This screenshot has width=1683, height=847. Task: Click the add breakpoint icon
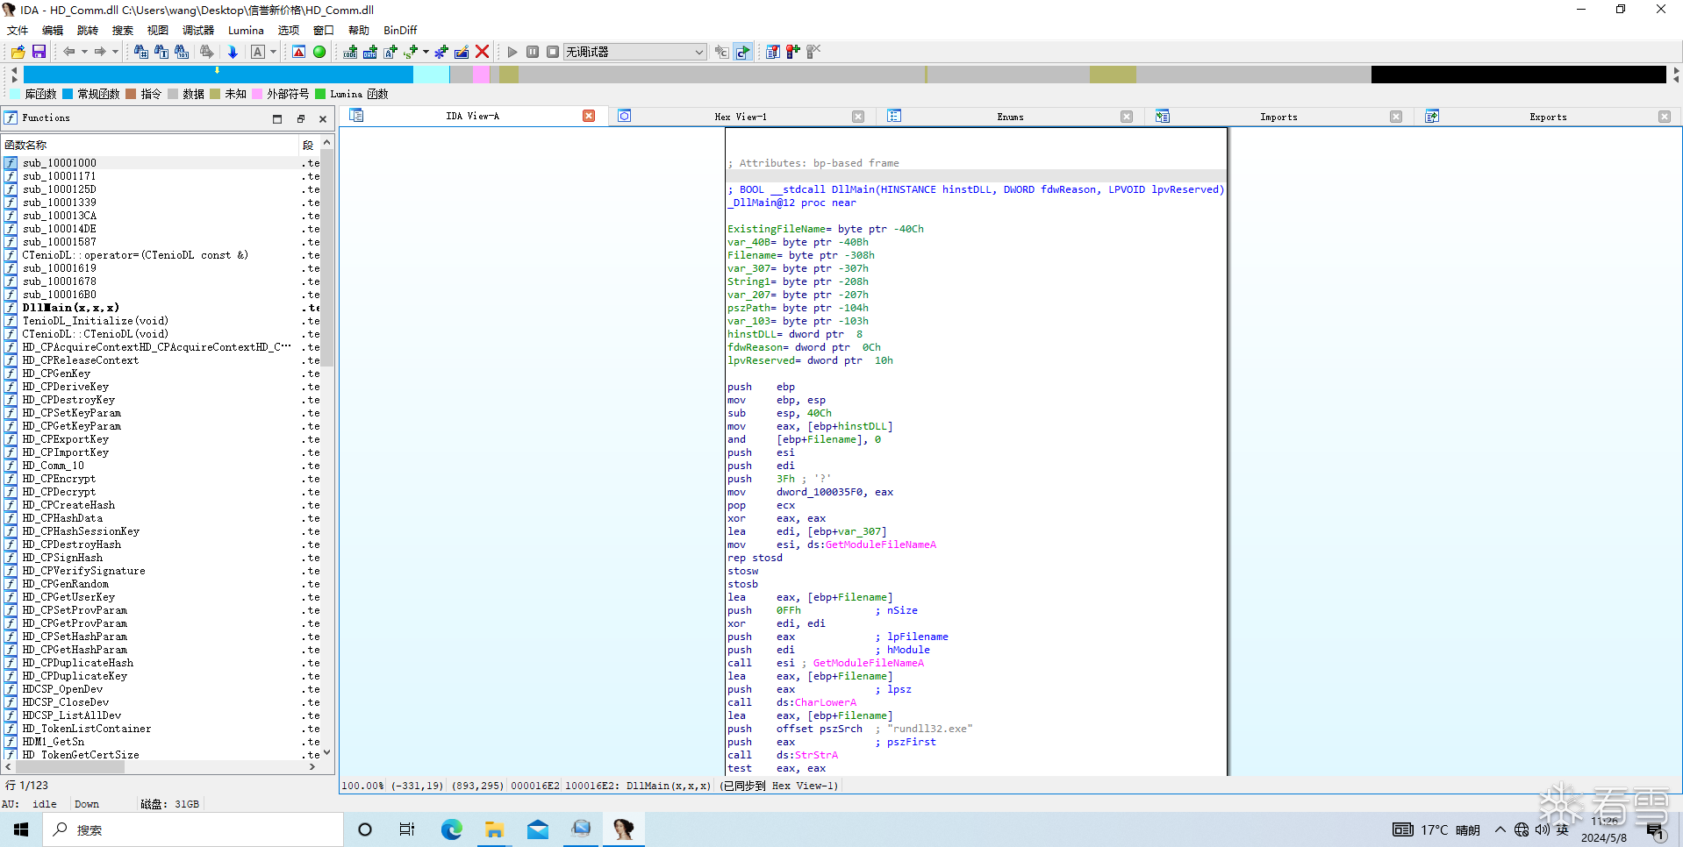[x=793, y=52]
